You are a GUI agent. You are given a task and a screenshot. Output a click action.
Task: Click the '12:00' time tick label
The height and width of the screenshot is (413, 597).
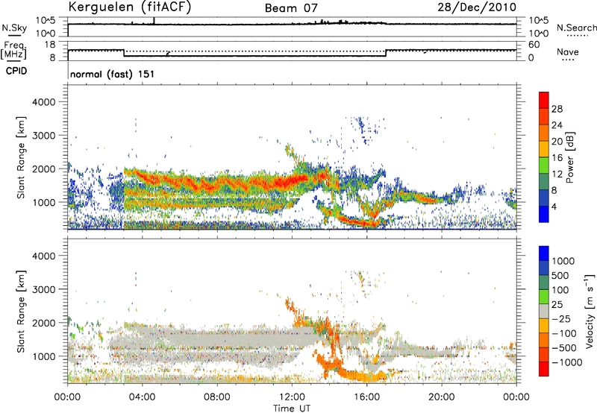tap(292, 397)
